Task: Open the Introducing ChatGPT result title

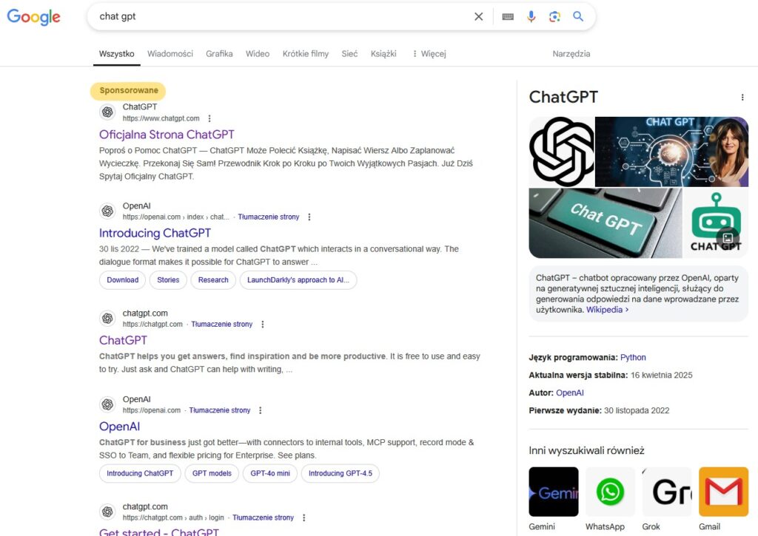Action: click(x=155, y=233)
